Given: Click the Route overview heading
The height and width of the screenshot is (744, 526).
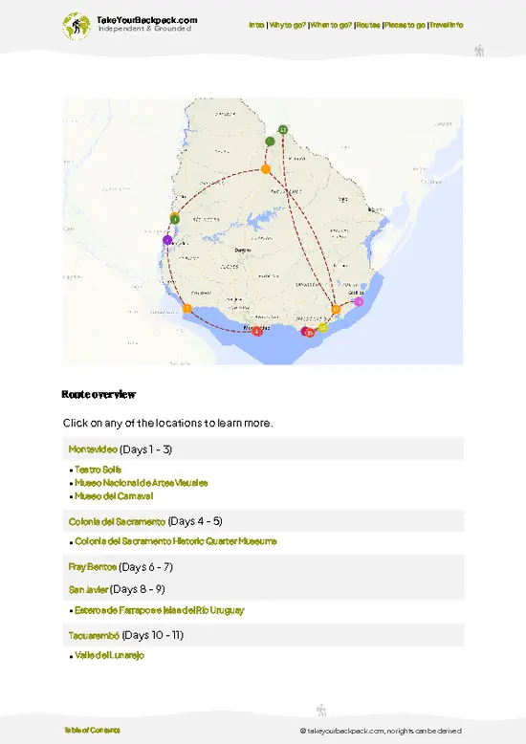Looking at the screenshot, I should click(x=99, y=394).
